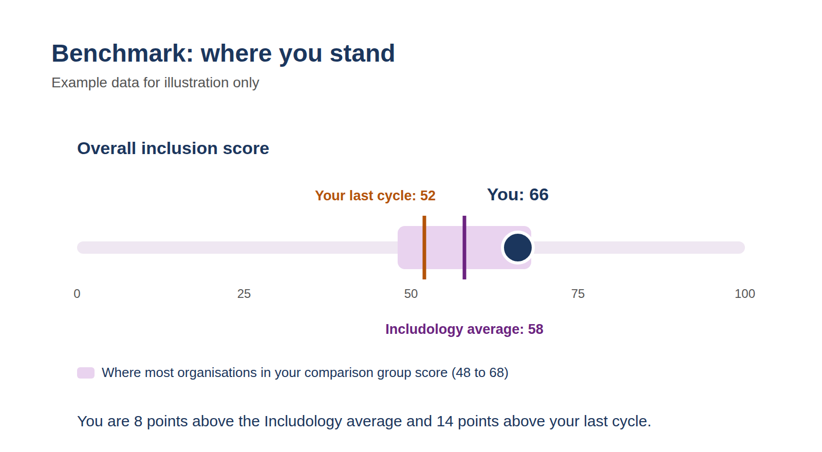Image resolution: width=822 pixels, height=452 pixels.
Task: Click the axis tick label 25
Action: [244, 294]
